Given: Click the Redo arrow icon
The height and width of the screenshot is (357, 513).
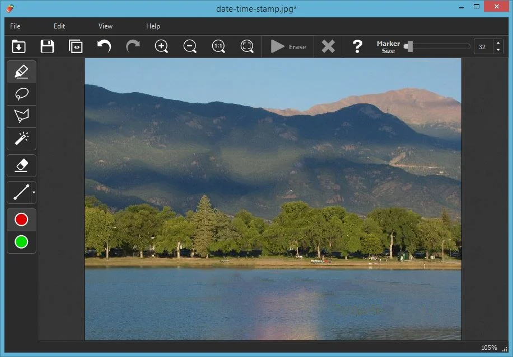Looking at the screenshot, I should coord(133,46).
